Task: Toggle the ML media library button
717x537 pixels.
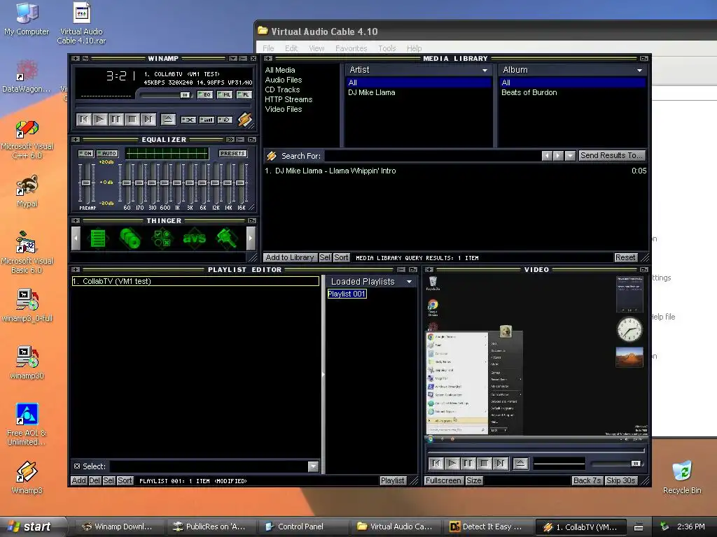Action: [x=225, y=95]
